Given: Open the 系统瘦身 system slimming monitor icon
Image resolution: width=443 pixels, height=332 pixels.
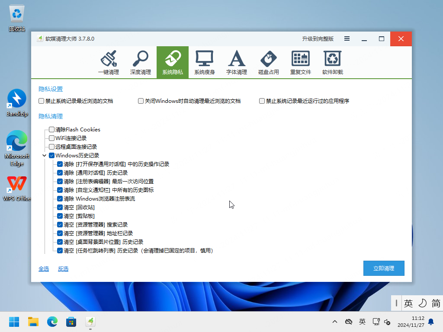Looking at the screenshot, I should 205,62.
